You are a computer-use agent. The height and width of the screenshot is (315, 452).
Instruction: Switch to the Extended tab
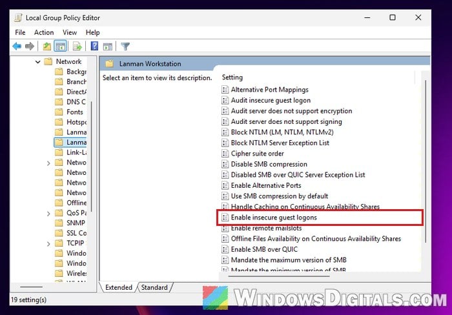coord(118,287)
